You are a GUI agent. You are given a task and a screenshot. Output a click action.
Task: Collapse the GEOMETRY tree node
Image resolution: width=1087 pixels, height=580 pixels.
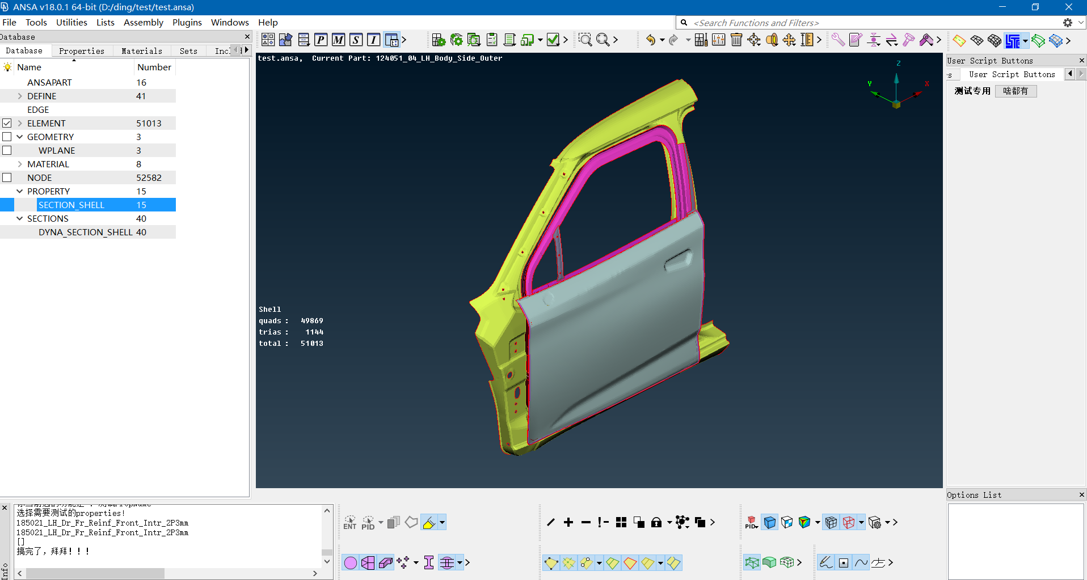click(x=20, y=137)
